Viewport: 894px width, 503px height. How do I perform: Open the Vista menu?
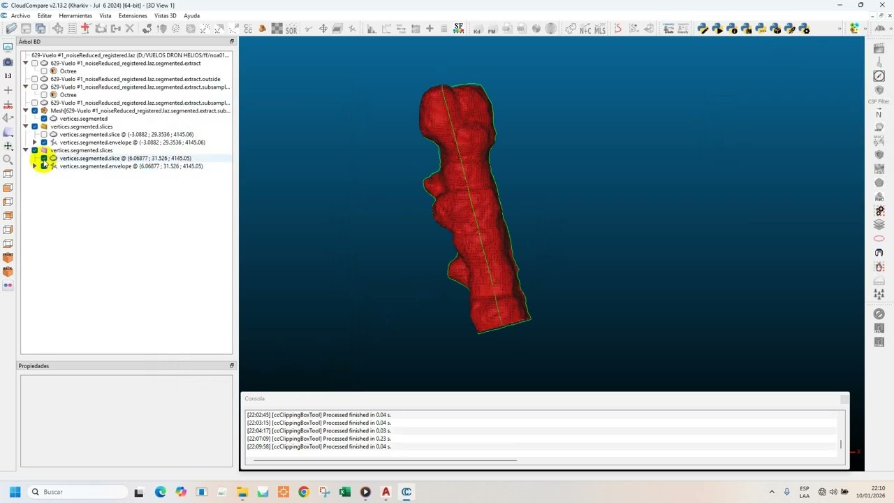pyautogui.click(x=105, y=15)
